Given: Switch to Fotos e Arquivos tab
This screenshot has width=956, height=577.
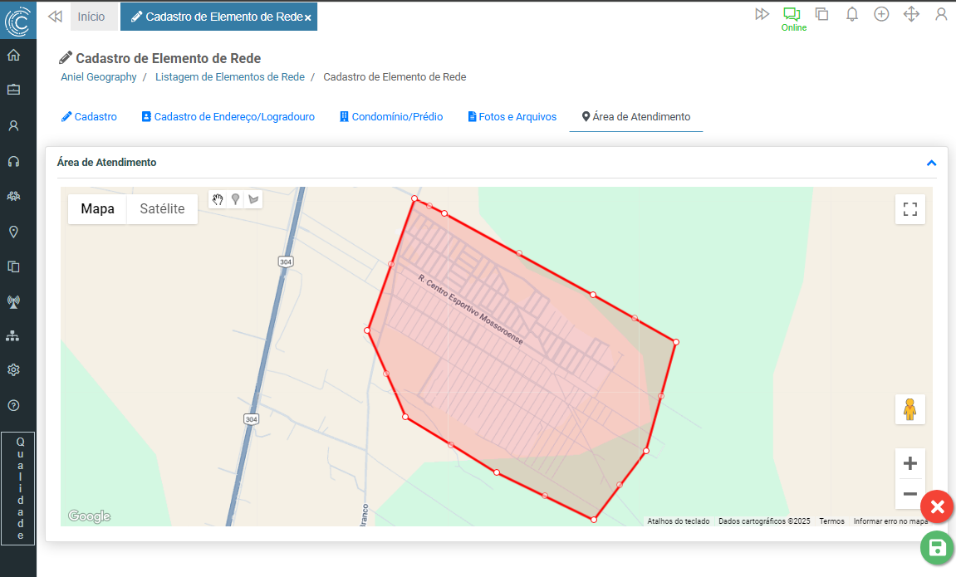Looking at the screenshot, I should point(512,117).
